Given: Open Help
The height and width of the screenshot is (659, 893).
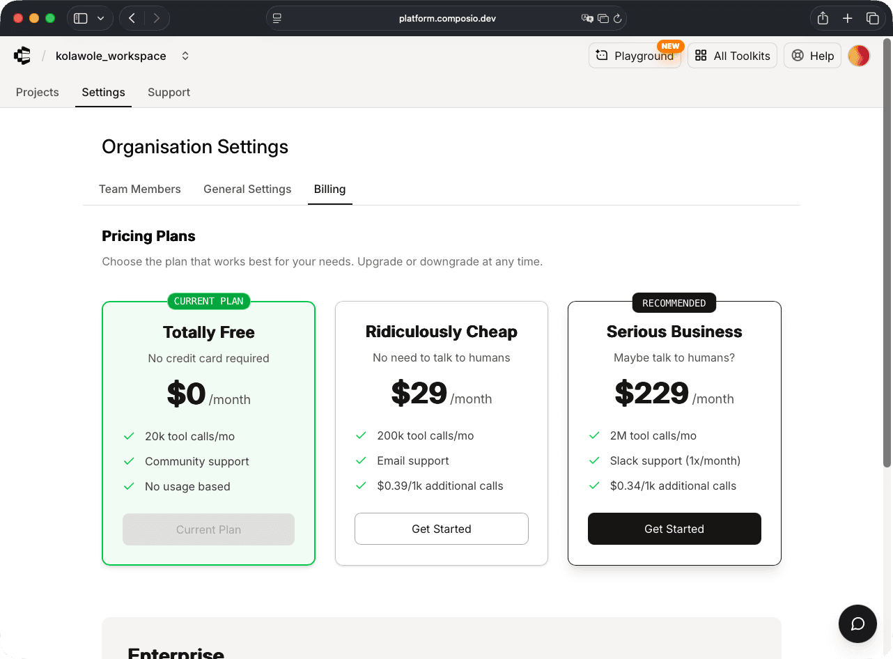Looking at the screenshot, I should click(x=812, y=55).
